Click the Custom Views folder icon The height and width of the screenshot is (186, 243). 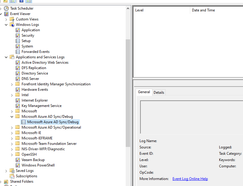pyautogui.click(x=12, y=19)
